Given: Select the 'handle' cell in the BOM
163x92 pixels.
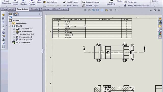Looking at the screenshot, I should pos(75,33).
